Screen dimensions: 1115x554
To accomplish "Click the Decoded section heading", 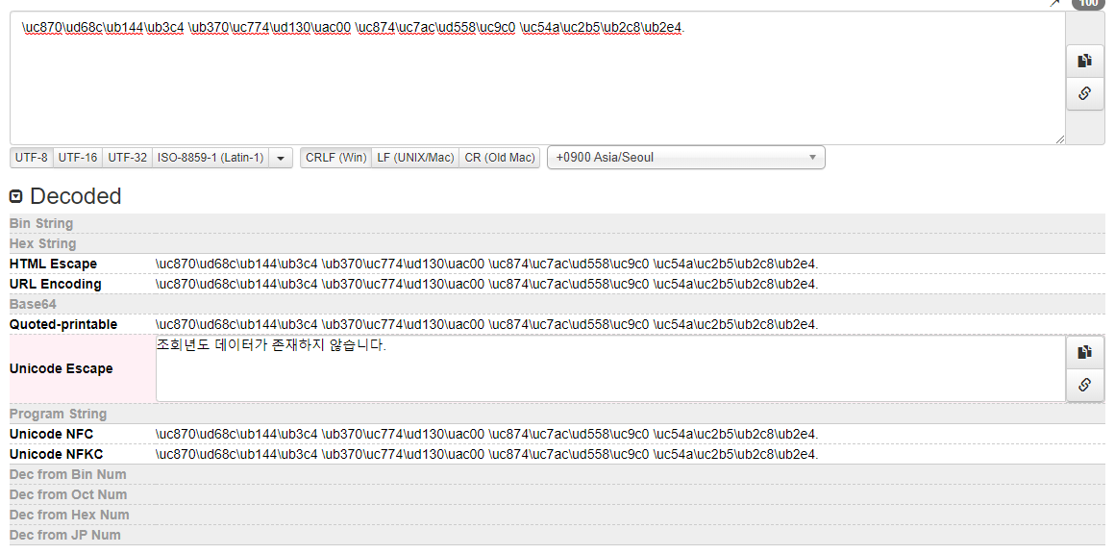I will (x=75, y=196).
